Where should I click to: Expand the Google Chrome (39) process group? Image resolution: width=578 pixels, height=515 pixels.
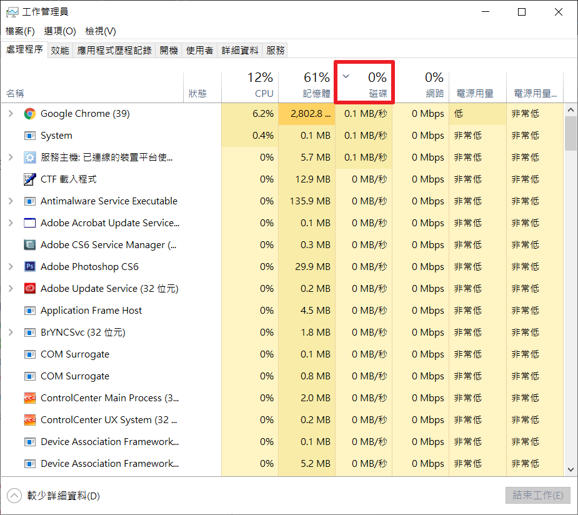point(11,114)
